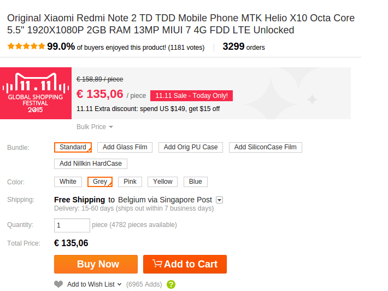Click the 11.11 Global Shopping Festival banner

coord(36,93)
